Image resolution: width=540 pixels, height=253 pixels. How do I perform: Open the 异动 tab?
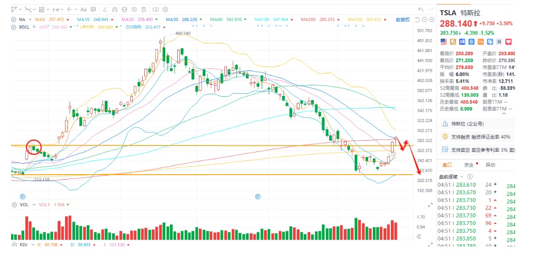491,165
